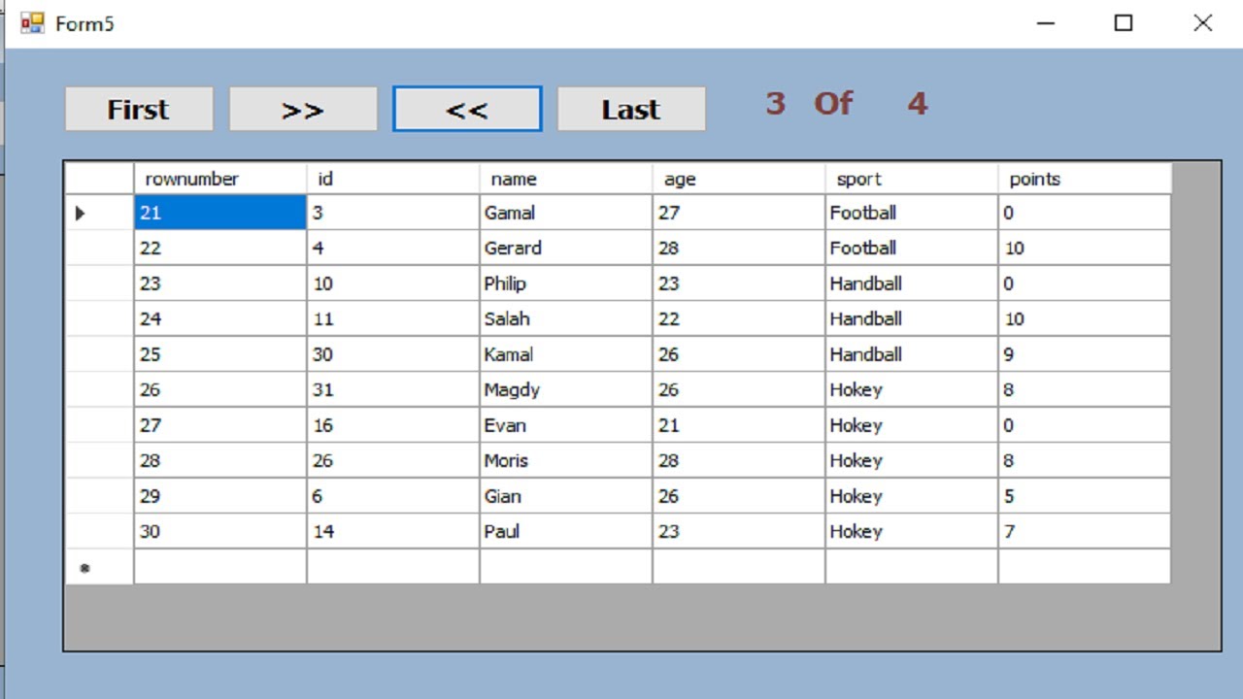Viewport: 1243px width, 699px height.
Task: Click the First button
Action: pos(139,109)
